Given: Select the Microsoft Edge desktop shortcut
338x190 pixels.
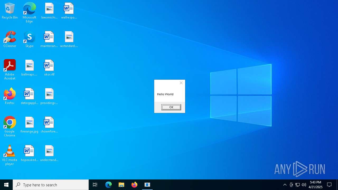Looking at the screenshot, I should (29, 13).
